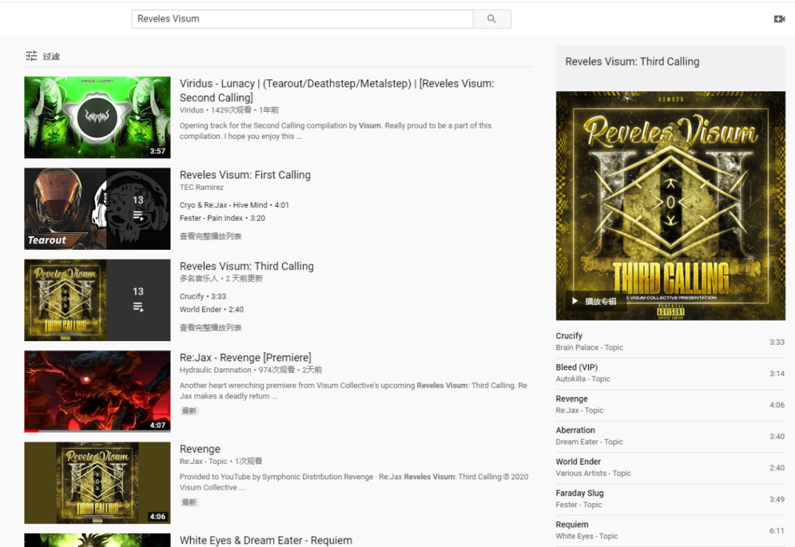Play Cryo & Re:Jax - Hive Mind track
The height and width of the screenshot is (547, 795).
click(x=234, y=205)
